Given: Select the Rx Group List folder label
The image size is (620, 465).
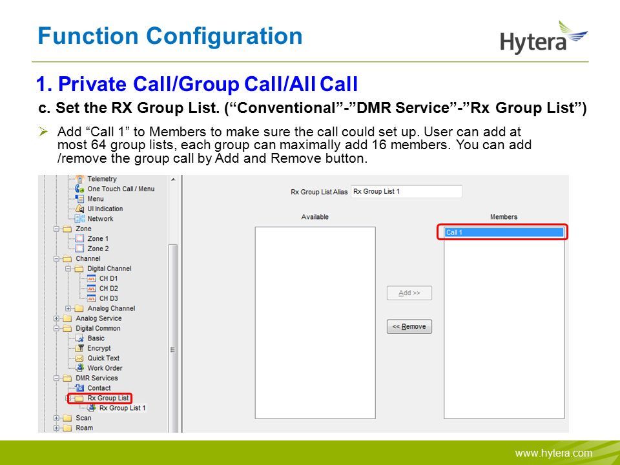Looking at the screenshot, I should pyautogui.click(x=108, y=398).
